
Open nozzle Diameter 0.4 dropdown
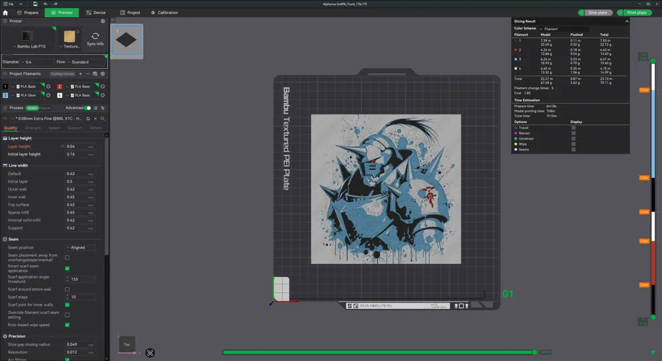37,62
